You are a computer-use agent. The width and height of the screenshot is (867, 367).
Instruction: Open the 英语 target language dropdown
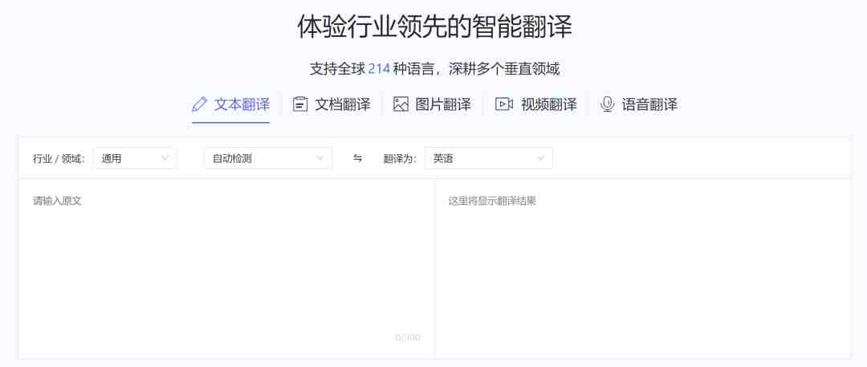[x=489, y=158]
